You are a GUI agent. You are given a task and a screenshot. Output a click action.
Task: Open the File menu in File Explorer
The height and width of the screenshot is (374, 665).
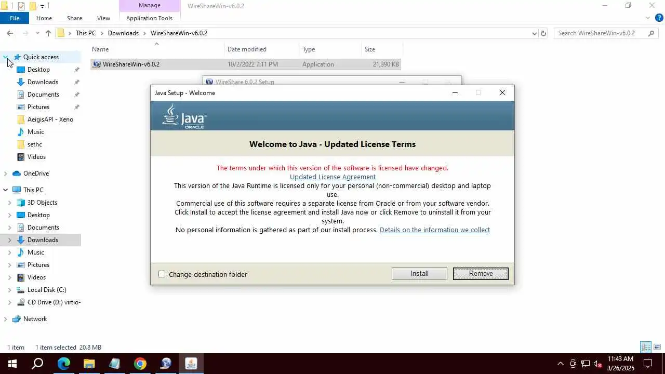pyautogui.click(x=15, y=18)
